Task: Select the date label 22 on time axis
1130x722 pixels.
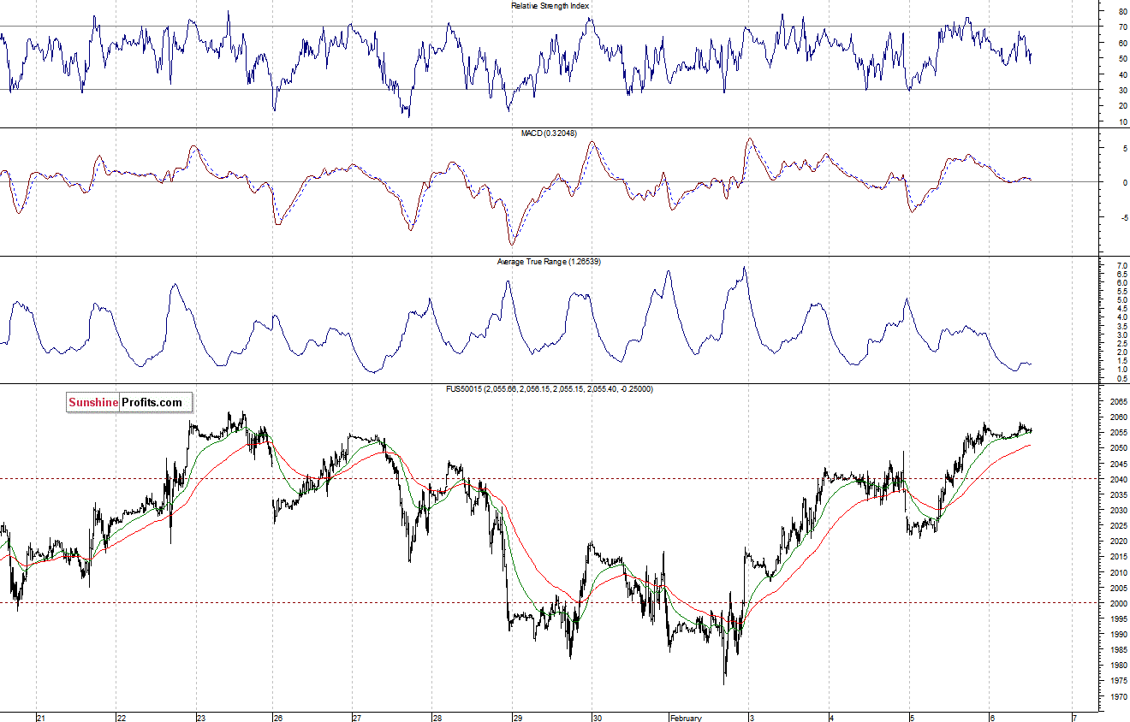Action: pyautogui.click(x=122, y=717)
